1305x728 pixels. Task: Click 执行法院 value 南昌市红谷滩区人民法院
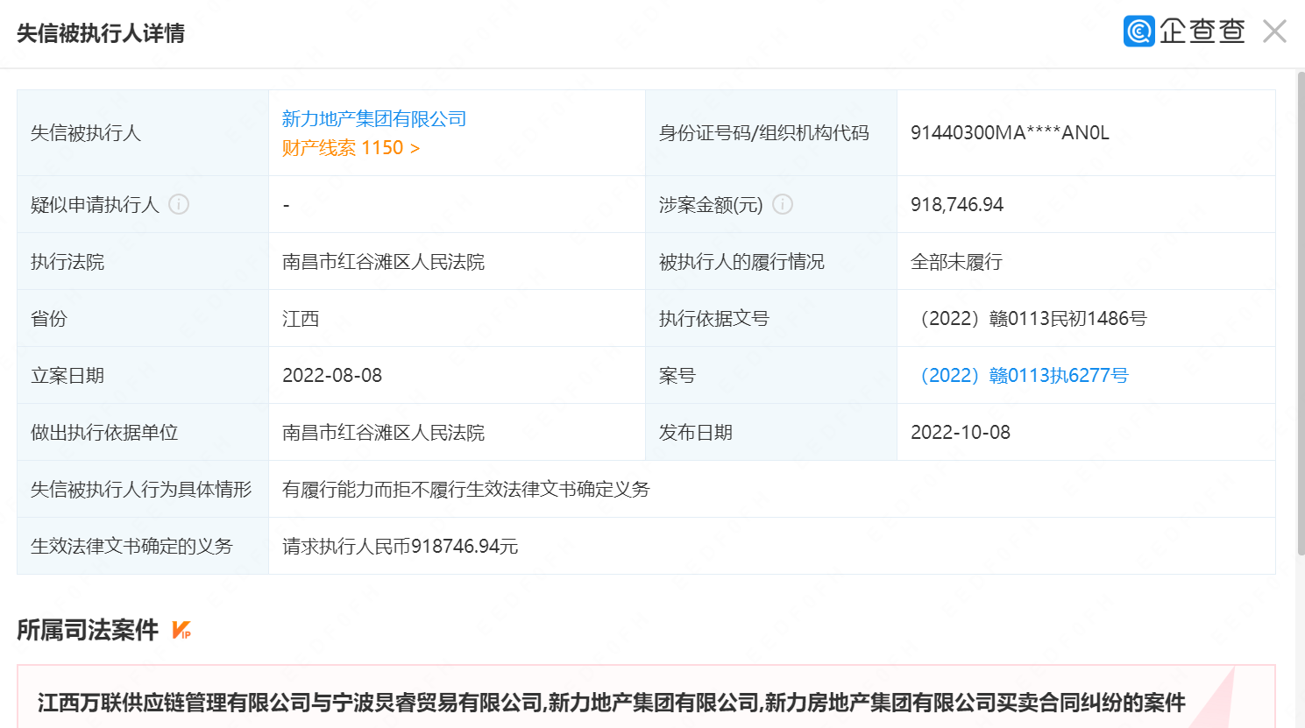(383, 262)
